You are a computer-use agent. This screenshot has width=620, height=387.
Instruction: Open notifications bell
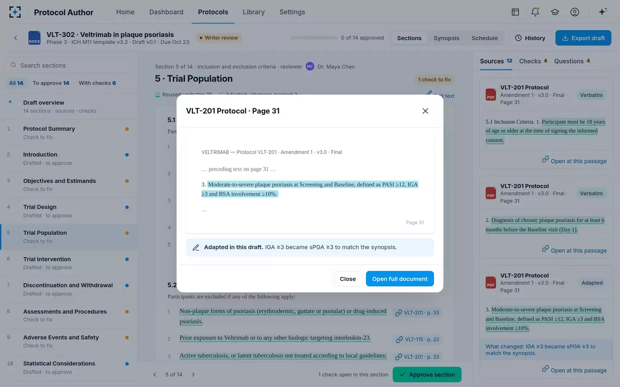tap(535, 12)
